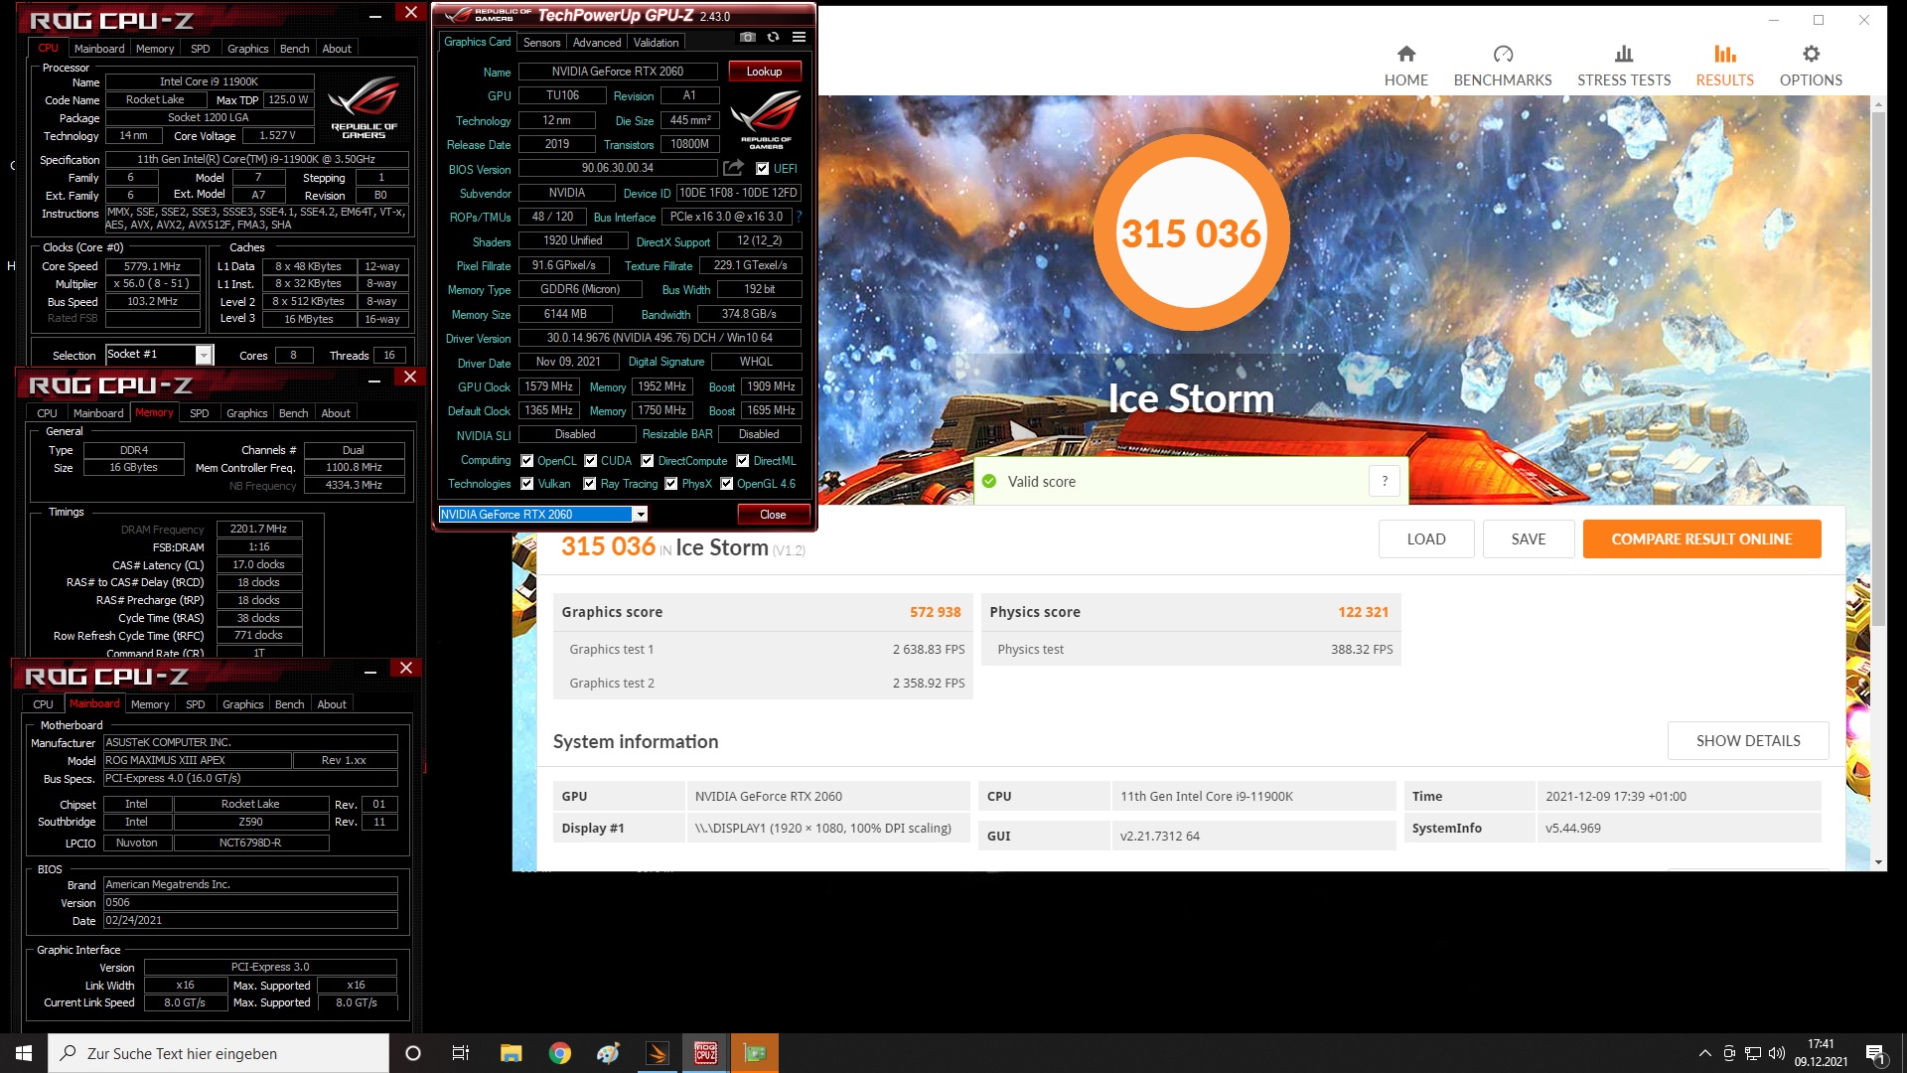
Task: Take a GPU-Z screenshot with the camera icon
Action: click(x=748, y=38)
